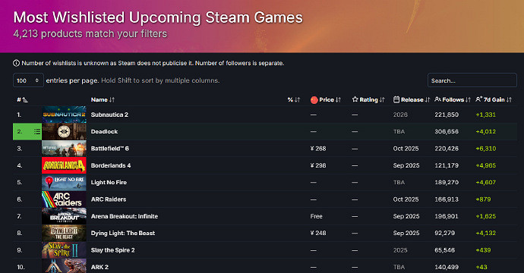
Task: Open the Light No Fire link
Action: [x=109, y=182]
